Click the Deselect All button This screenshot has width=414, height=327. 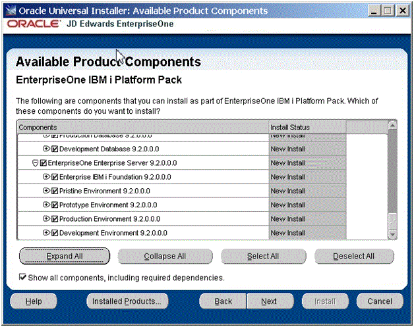(x=354, y=256)
